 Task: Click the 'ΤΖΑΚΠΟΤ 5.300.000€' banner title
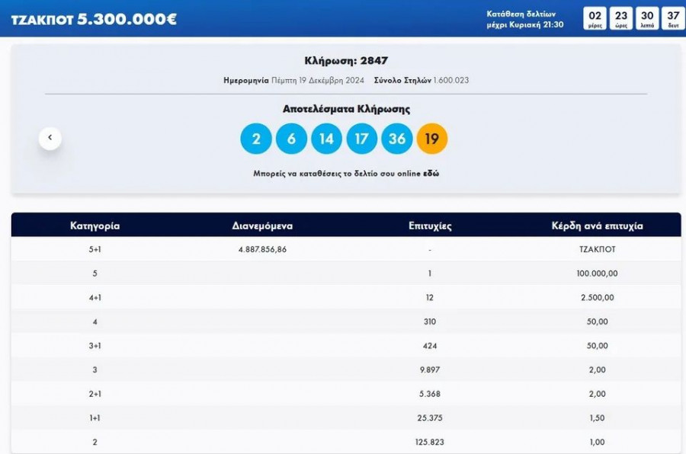pos(94,19)
